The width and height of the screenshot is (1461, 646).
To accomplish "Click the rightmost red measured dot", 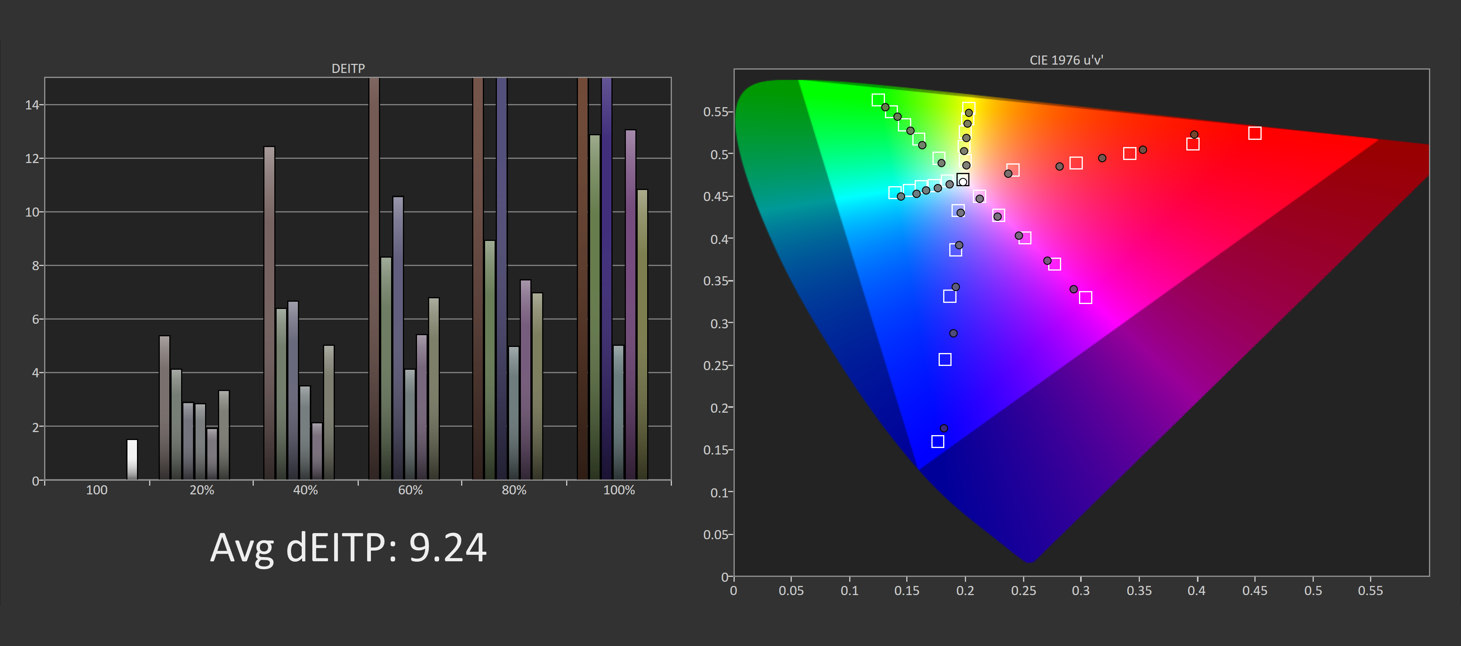I will (x=1194, y=135).
